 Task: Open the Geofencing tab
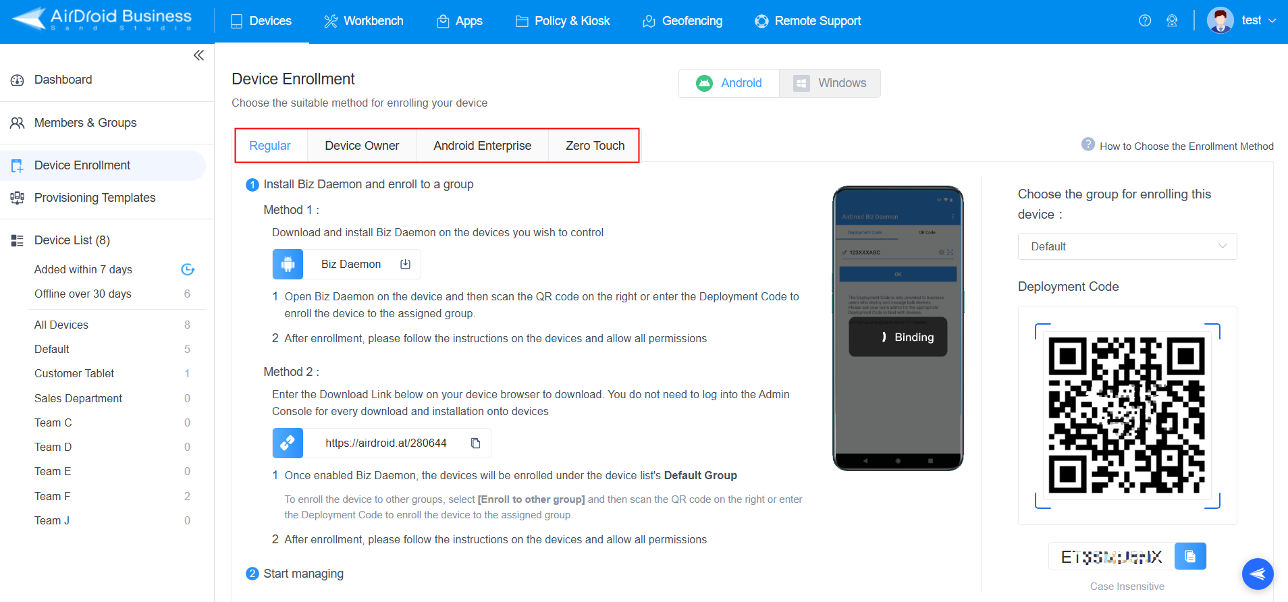pyautogui.click(x=682, y=21)
